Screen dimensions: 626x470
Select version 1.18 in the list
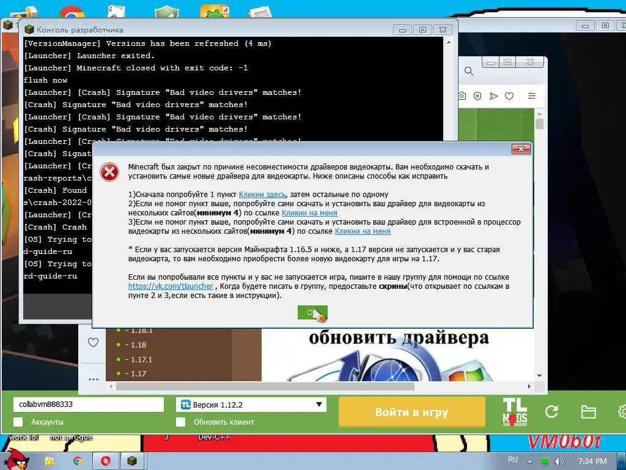point(135,345)
